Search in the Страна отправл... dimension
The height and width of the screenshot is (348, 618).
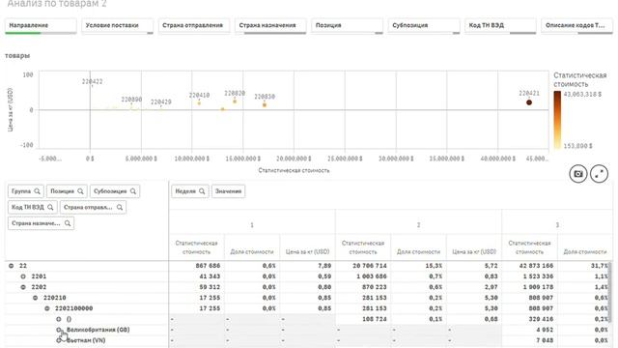(x=120, y=207)
